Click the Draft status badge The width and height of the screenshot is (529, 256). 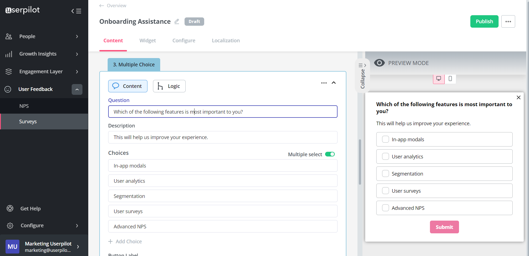[x=194, y=22]
